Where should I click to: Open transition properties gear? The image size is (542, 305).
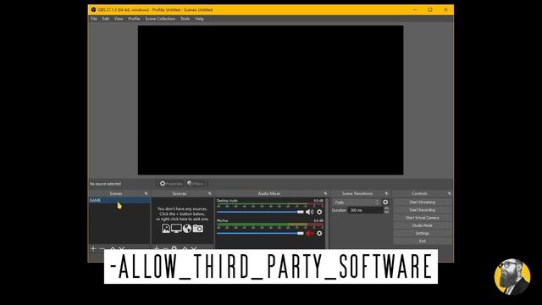385,202
